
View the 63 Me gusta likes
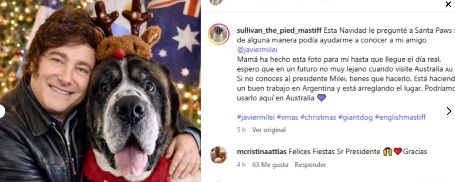click(x=270, y=165)
